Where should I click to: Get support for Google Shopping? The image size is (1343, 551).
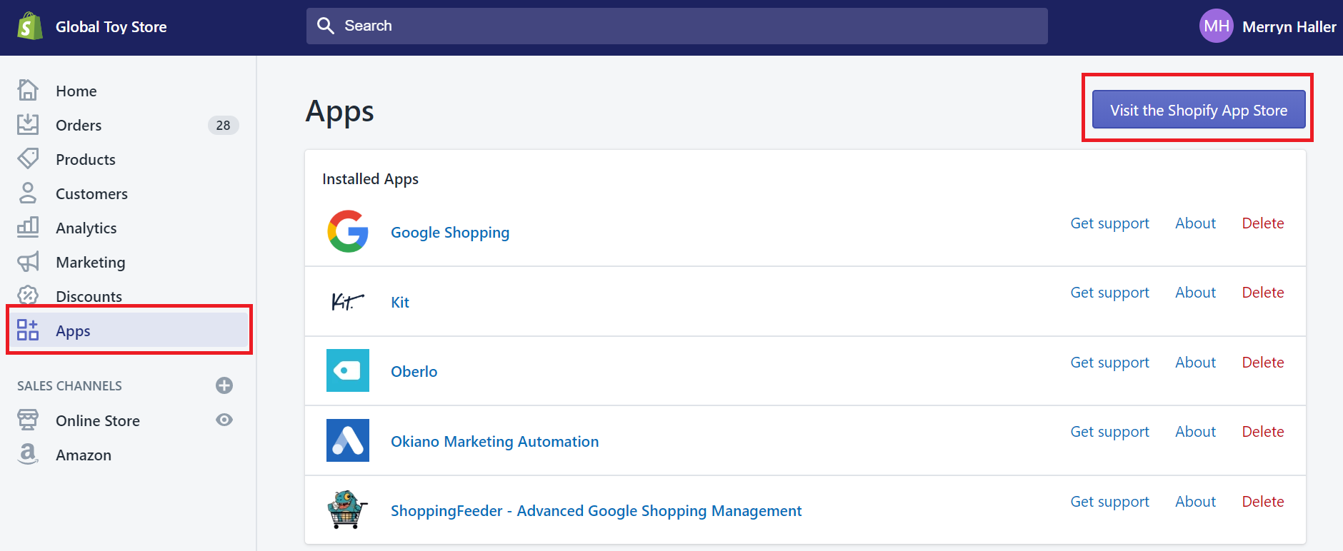point(1109,223)
